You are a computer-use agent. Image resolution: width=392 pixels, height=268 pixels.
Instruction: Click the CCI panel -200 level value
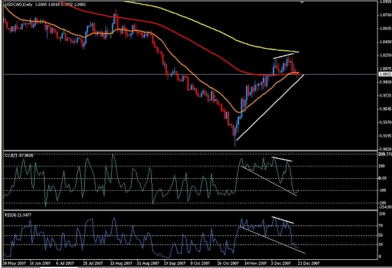point(383,203)
